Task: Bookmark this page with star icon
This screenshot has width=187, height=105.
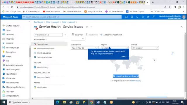Action: [169, 7]
